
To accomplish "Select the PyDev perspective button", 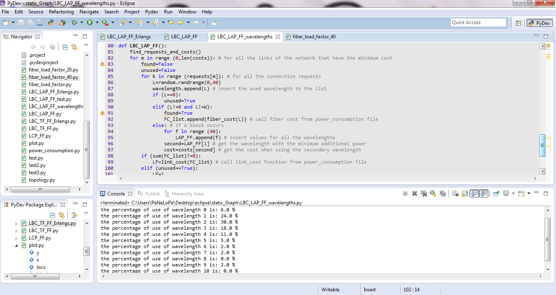I will point(539,23).
